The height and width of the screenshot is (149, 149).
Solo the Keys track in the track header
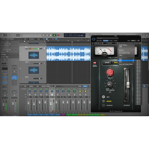pyautogui.click(x=28, y=49)
